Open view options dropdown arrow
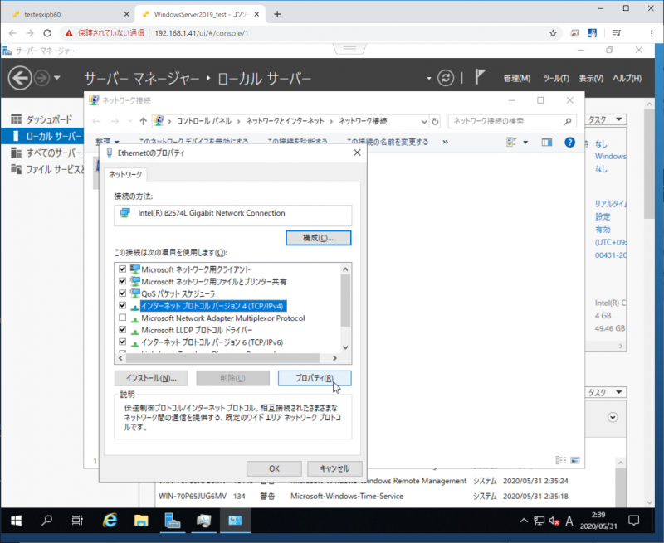Screen dimensions: 664x543 (x=525, y=142)
